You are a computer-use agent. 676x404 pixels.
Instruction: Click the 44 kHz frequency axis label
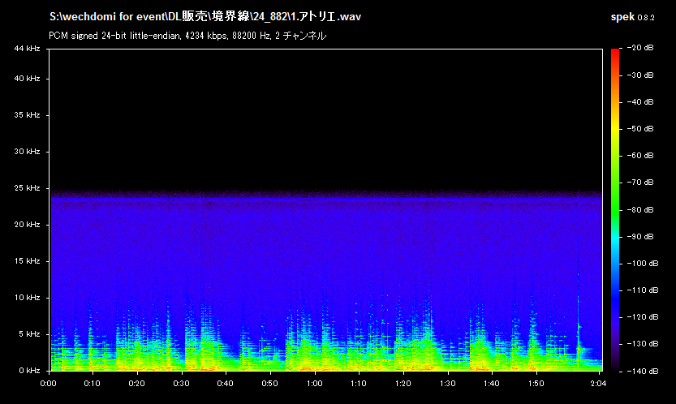click(x=27, y=49)
